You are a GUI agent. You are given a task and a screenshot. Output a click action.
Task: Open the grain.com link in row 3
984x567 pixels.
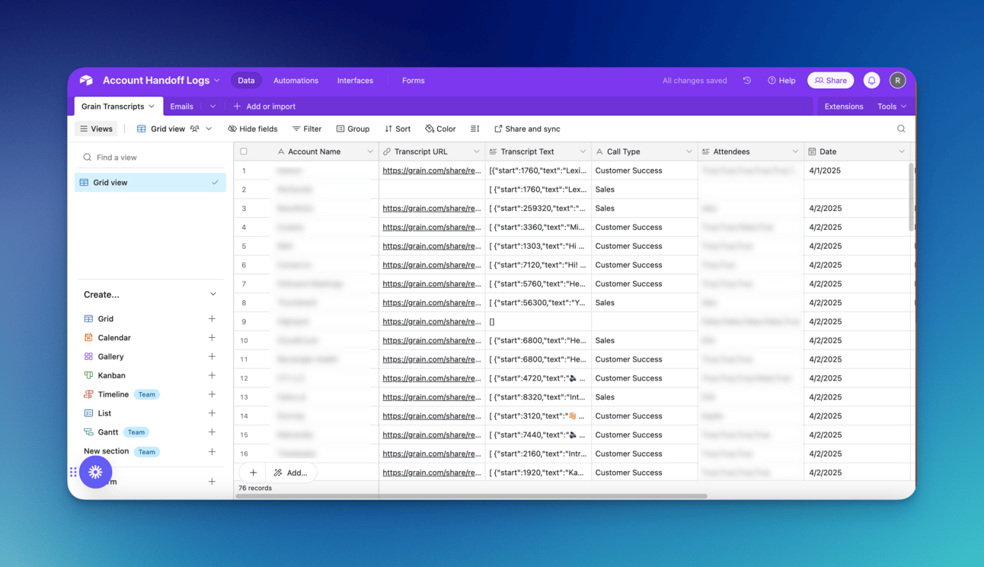[432, 208]
